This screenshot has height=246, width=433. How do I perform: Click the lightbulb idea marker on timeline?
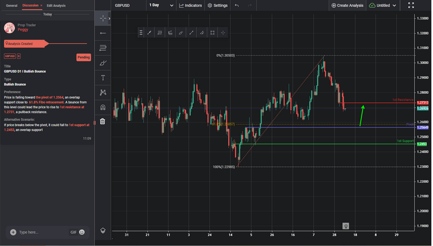[345, 226]
